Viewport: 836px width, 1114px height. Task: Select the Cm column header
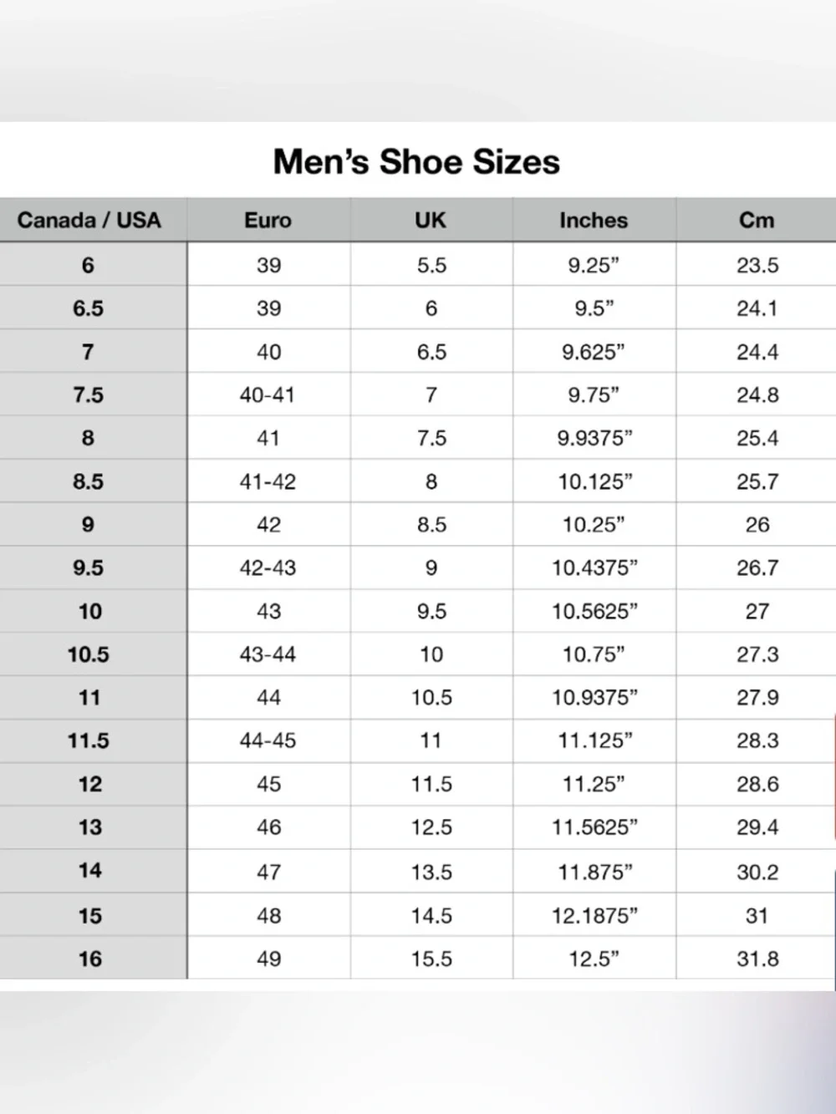757,220
